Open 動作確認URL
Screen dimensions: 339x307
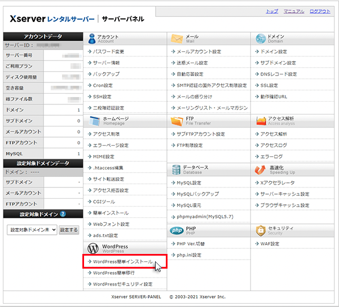[x=274, y=97]
